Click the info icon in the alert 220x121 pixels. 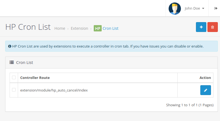pos(10,46)
